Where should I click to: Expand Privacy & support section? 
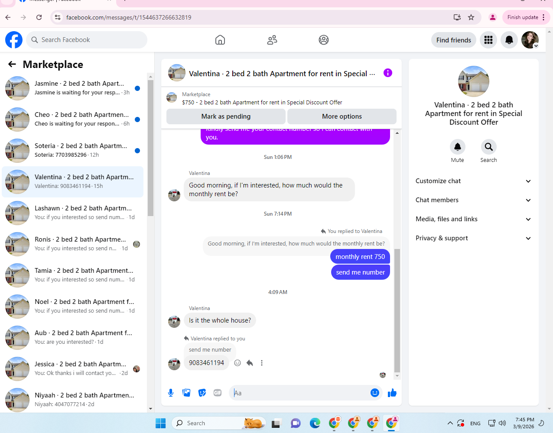tap(473, 238)
